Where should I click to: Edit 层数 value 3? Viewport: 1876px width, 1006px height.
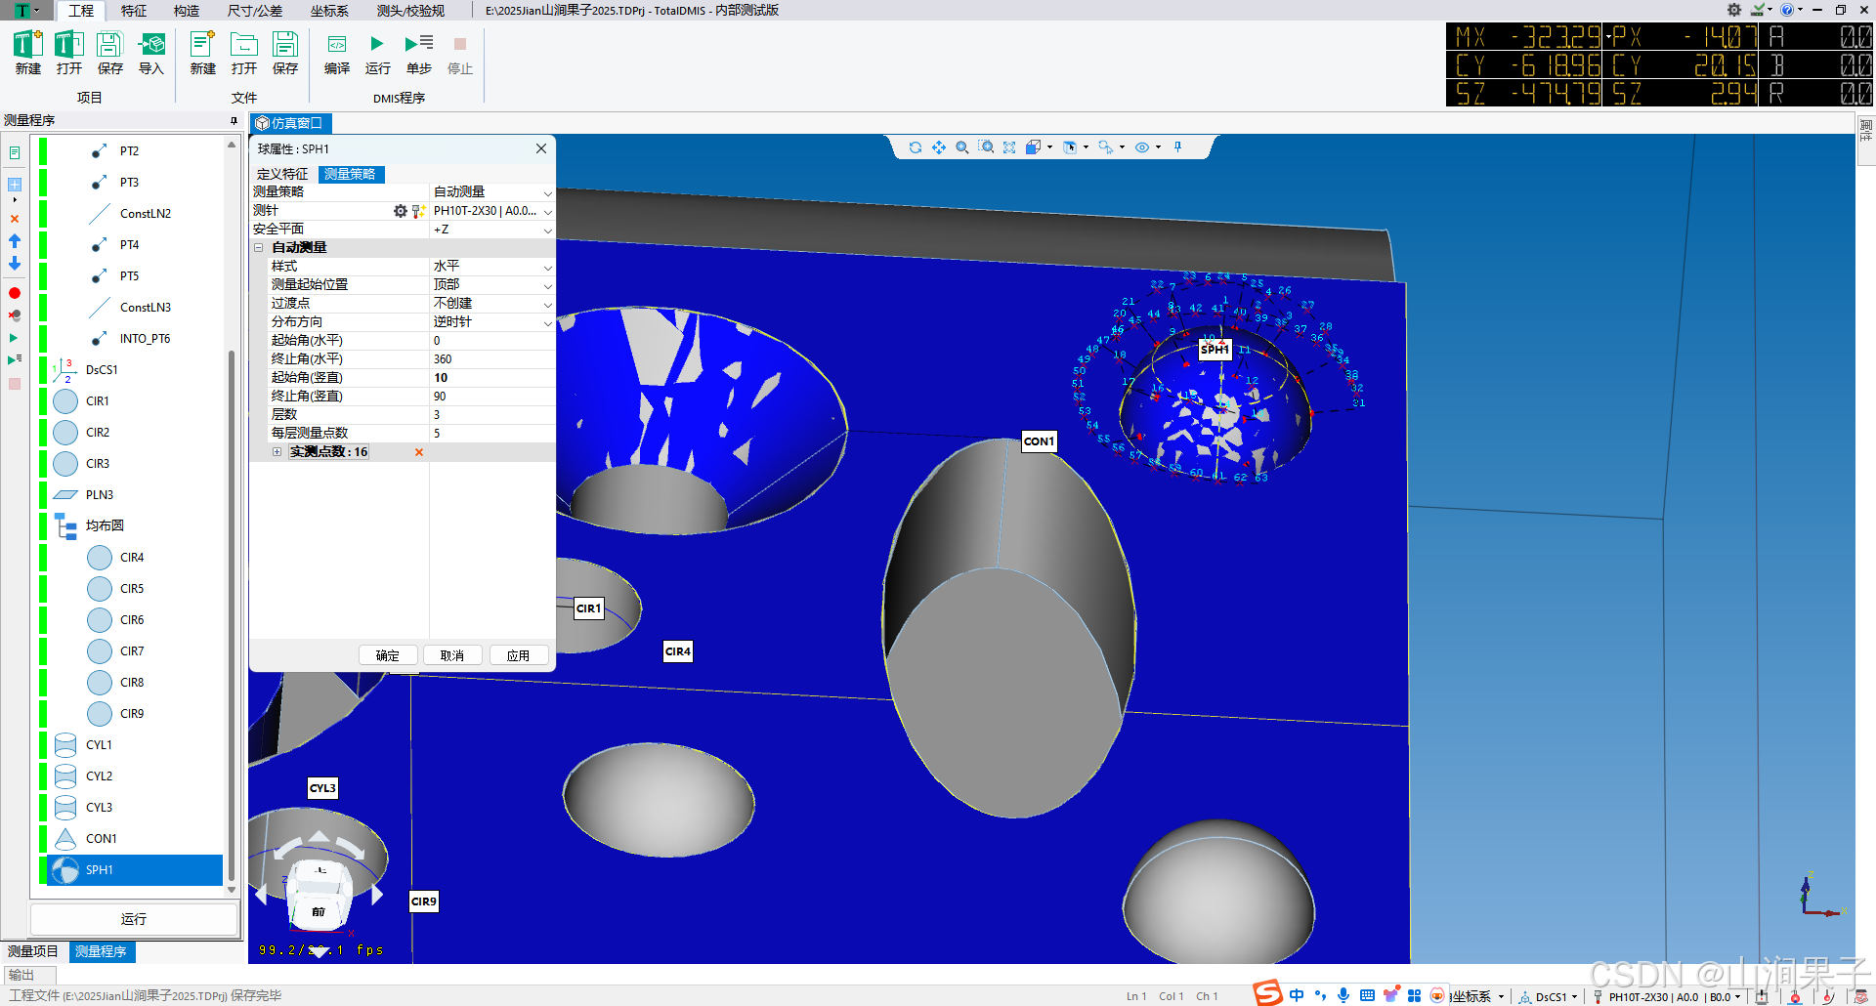(x=492, y=415)
